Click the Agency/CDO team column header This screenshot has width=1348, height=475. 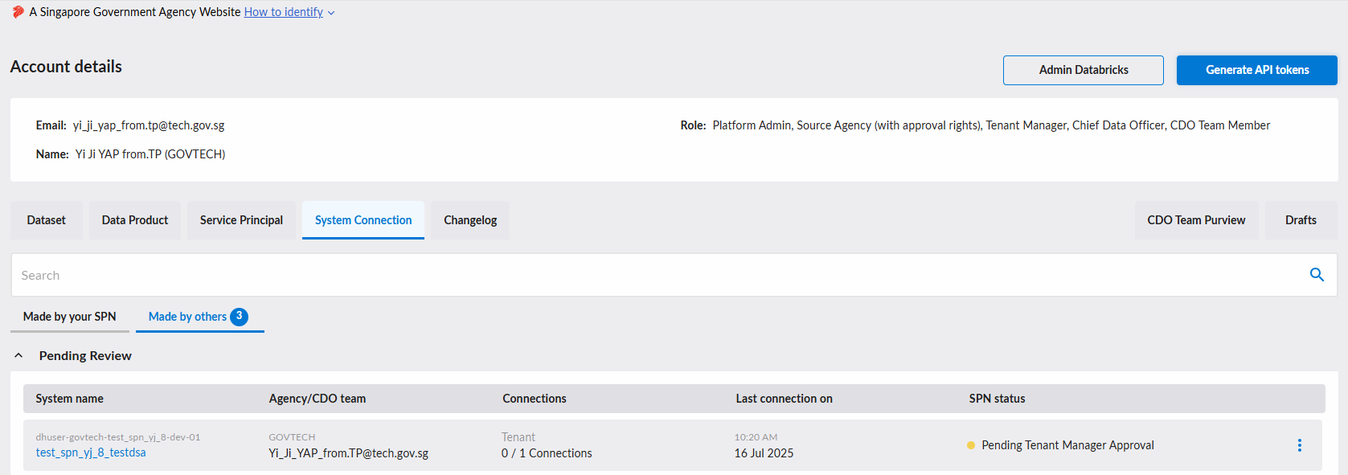318,399
